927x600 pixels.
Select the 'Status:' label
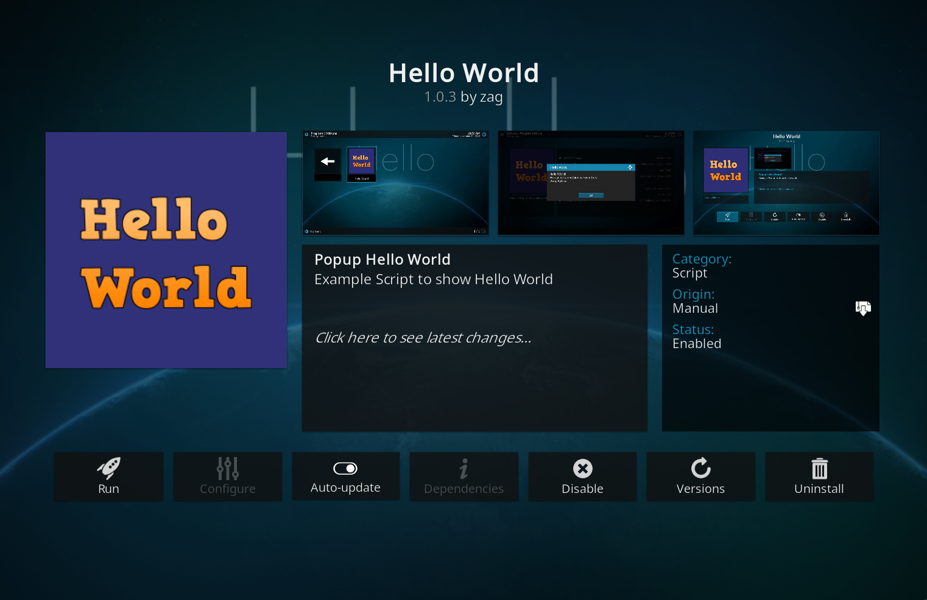click(x=693, y=330)
